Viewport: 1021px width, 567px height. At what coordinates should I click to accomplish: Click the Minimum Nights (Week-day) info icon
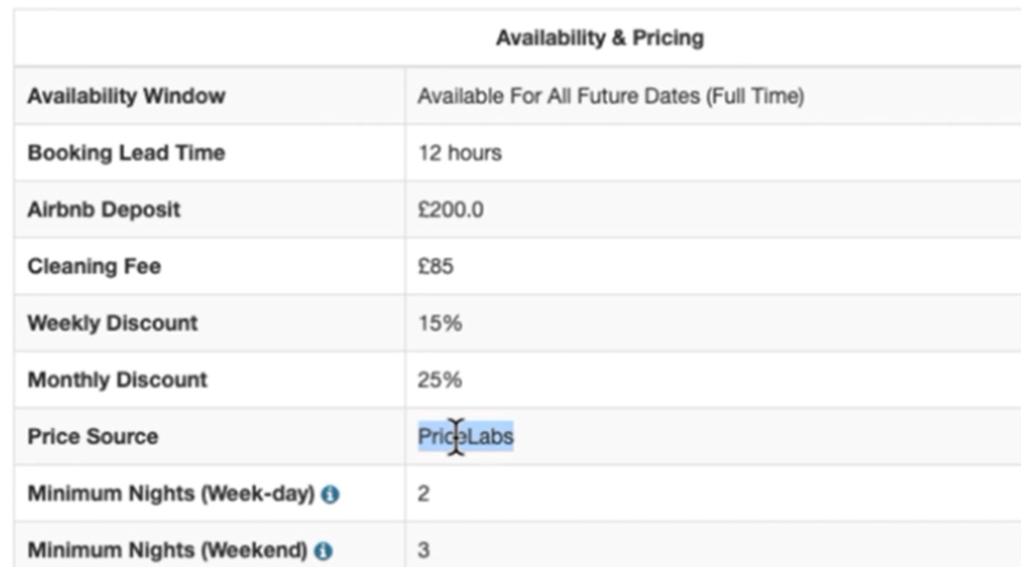coord(330,494)
